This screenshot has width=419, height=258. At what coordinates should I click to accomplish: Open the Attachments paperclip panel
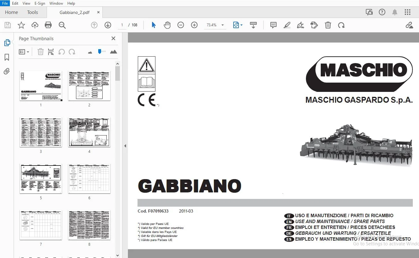click(x=7, y=72)
